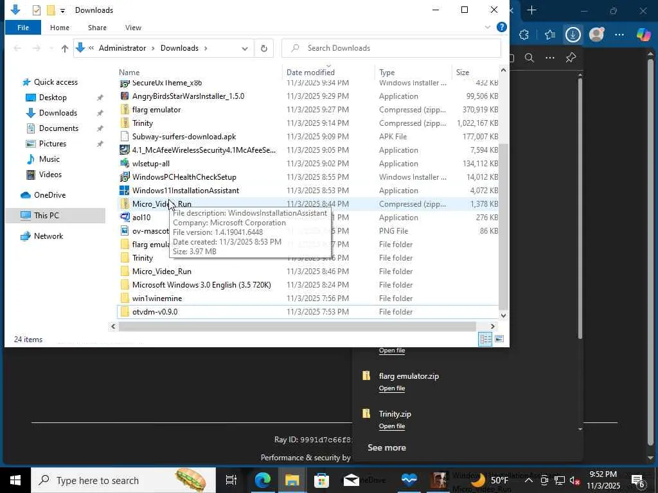Open Edge Favorites star icon
The height and width of the screenshot is (493, 658).
(x=550, y=35)
